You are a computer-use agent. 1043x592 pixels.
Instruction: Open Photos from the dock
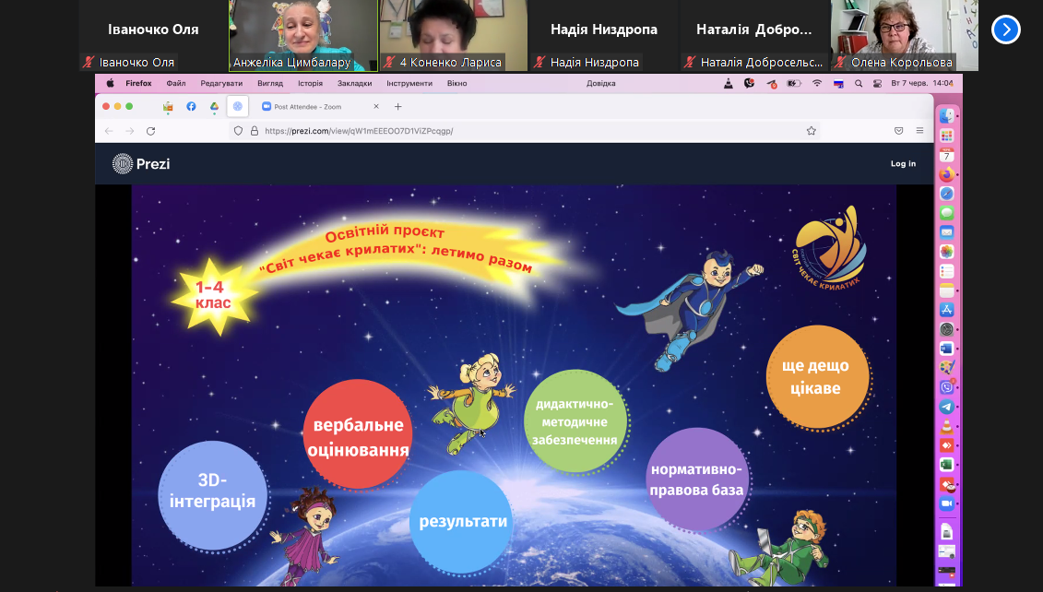click(946, 252)
